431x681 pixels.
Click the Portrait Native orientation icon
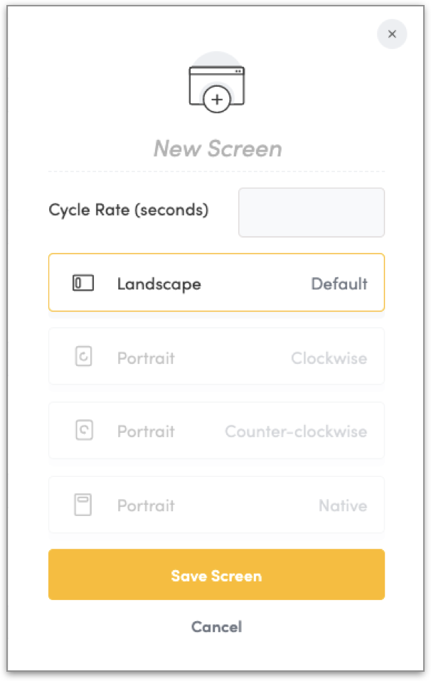(83, 505)
